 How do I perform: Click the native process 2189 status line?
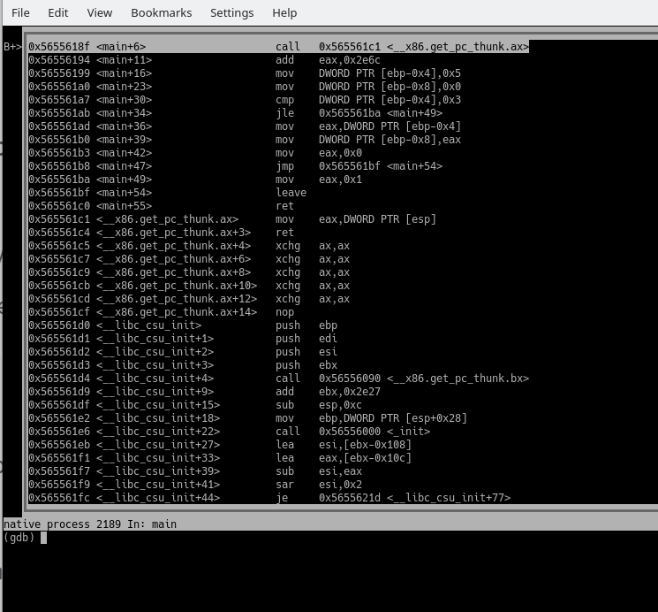point(90,524)
